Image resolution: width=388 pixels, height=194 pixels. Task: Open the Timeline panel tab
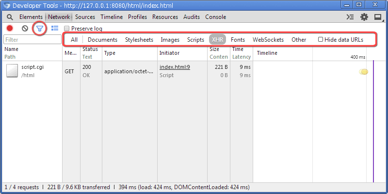pos(112,17)
